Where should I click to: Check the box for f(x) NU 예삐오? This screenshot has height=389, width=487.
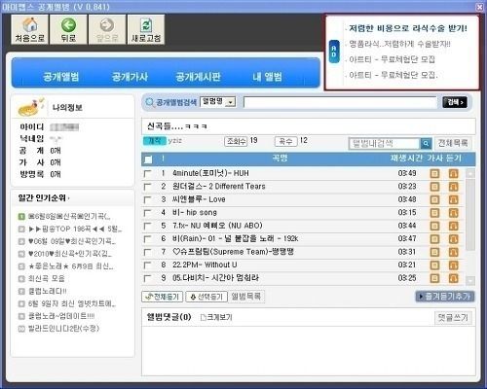click(x=147, y=226)
